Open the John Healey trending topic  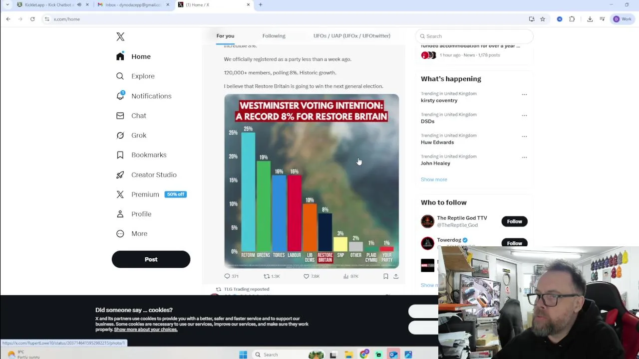pos(435,163)
